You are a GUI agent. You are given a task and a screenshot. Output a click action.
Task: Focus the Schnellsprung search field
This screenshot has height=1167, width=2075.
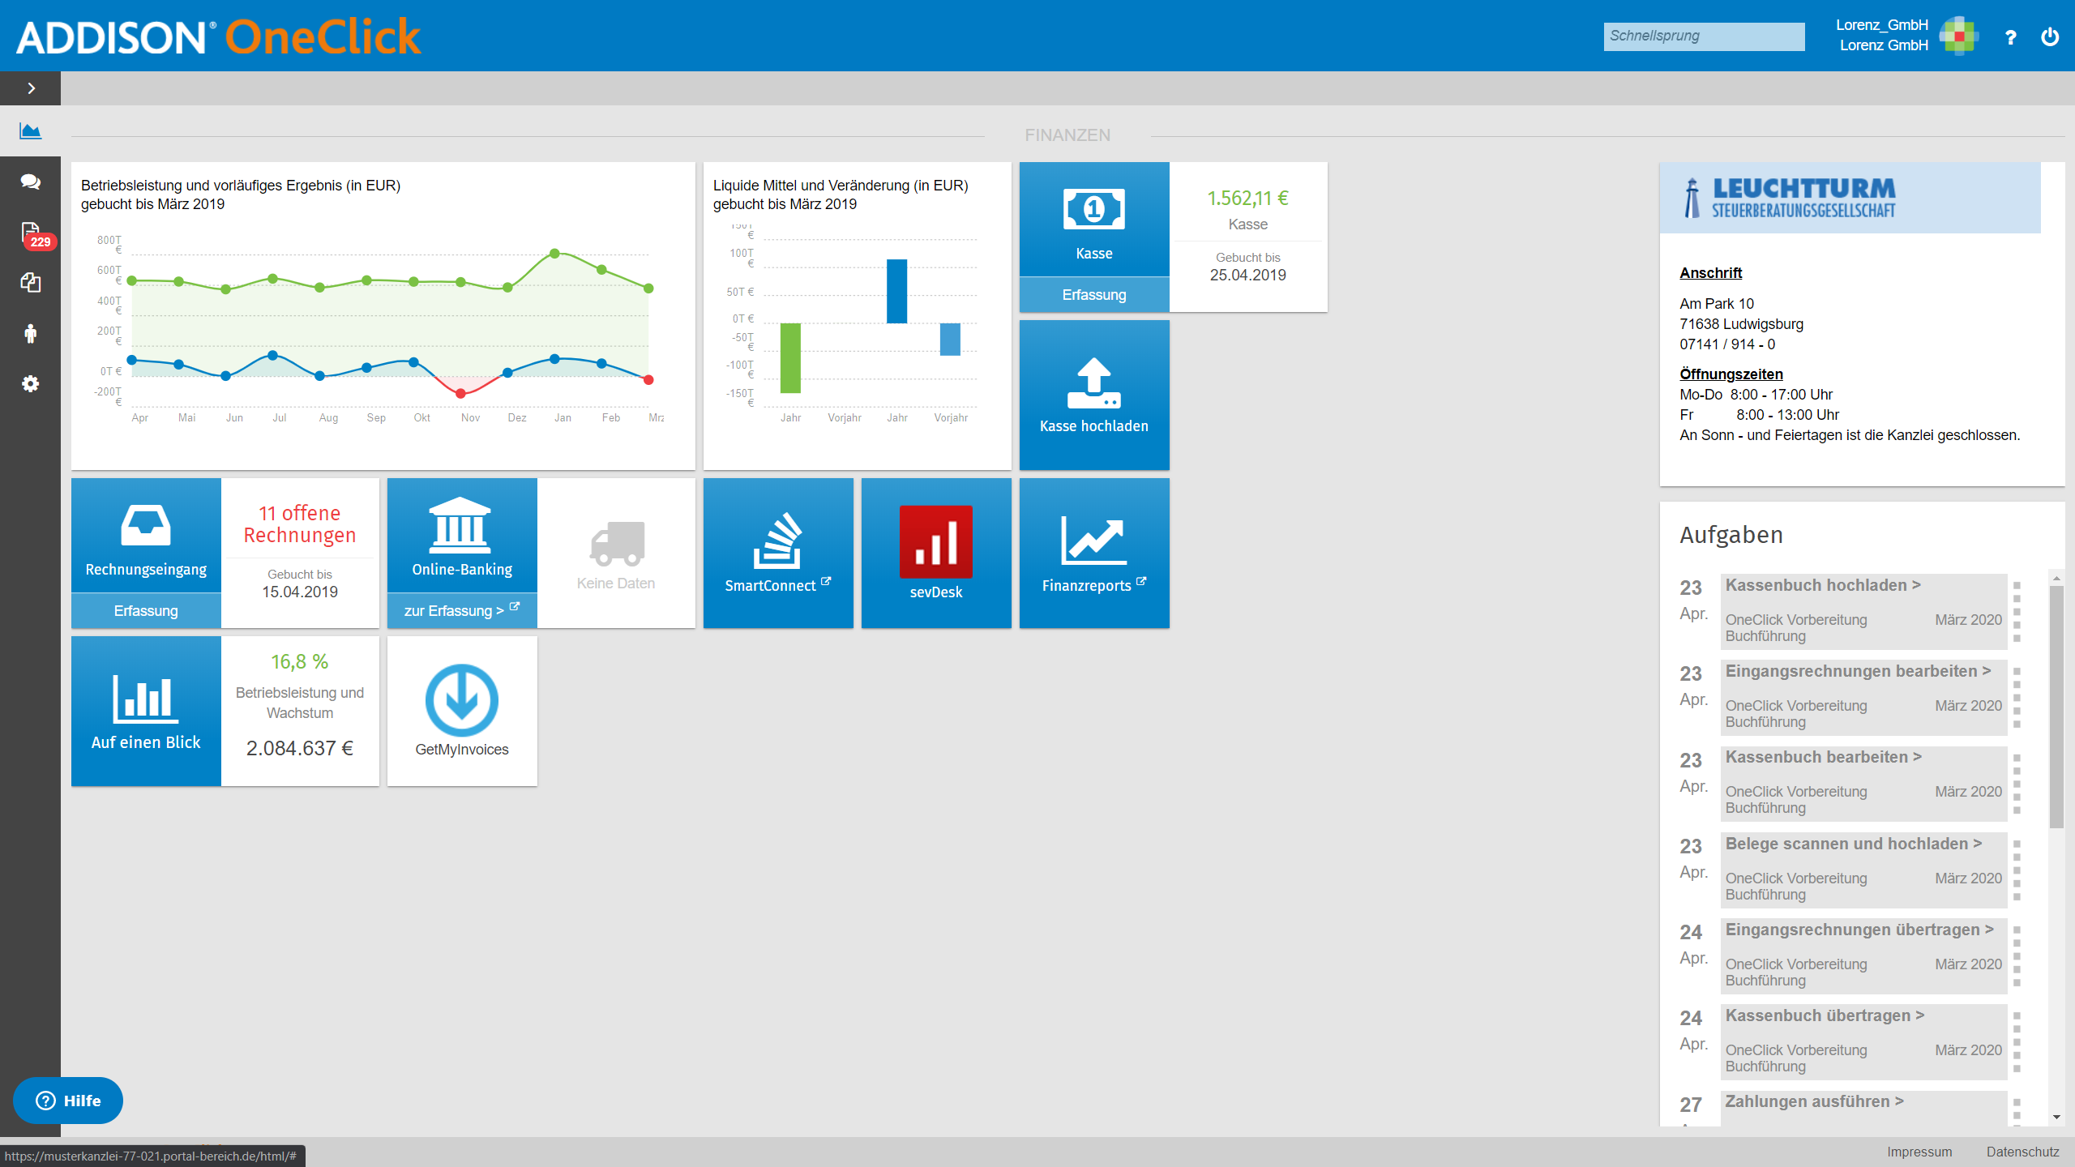pos(1704,36)
